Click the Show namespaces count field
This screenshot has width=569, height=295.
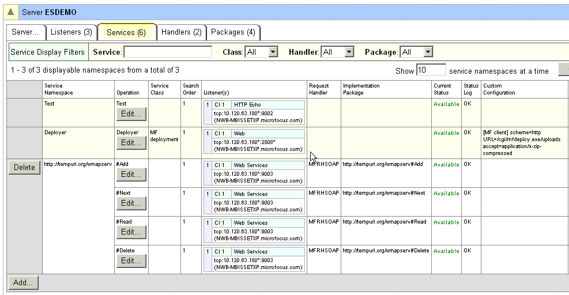(x=431, y=70)
